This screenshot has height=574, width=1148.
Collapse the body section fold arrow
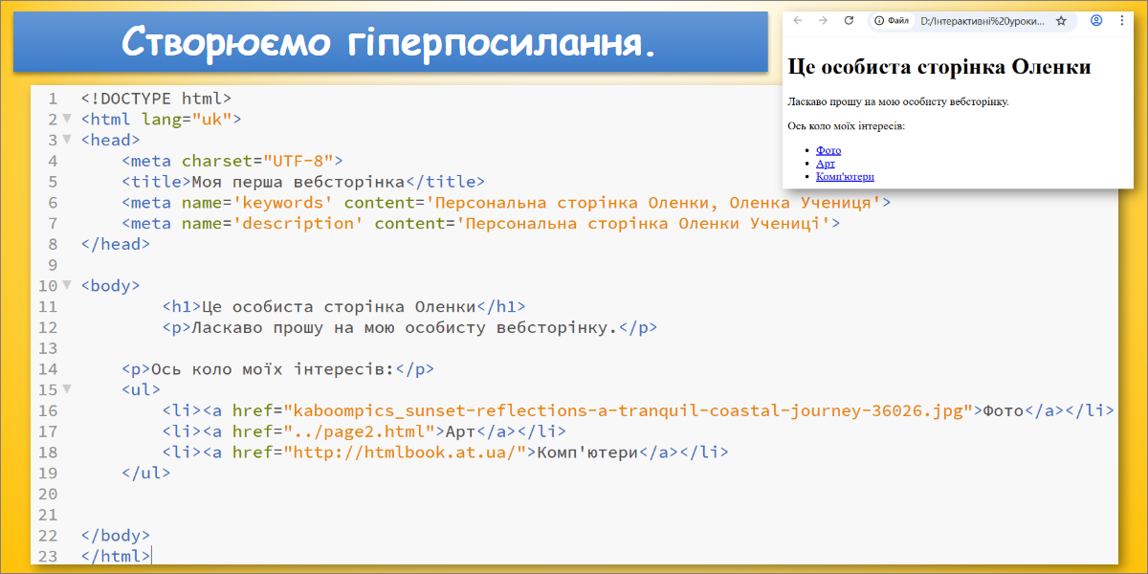[66, 285]
